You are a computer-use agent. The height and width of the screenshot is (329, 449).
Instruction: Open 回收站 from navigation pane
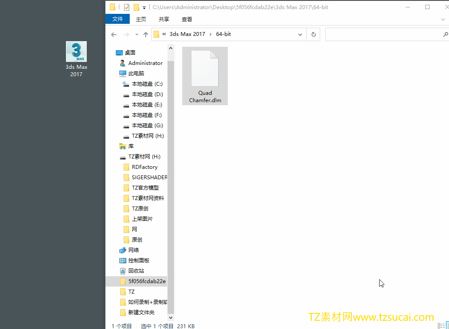pyautogui.click(x=136, y=271)
